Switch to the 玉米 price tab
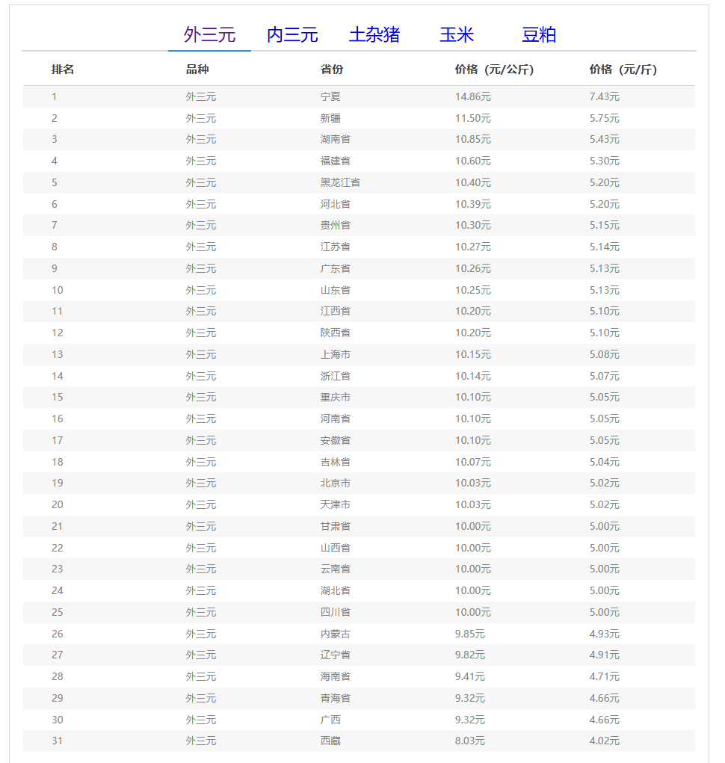 [457, 35]
